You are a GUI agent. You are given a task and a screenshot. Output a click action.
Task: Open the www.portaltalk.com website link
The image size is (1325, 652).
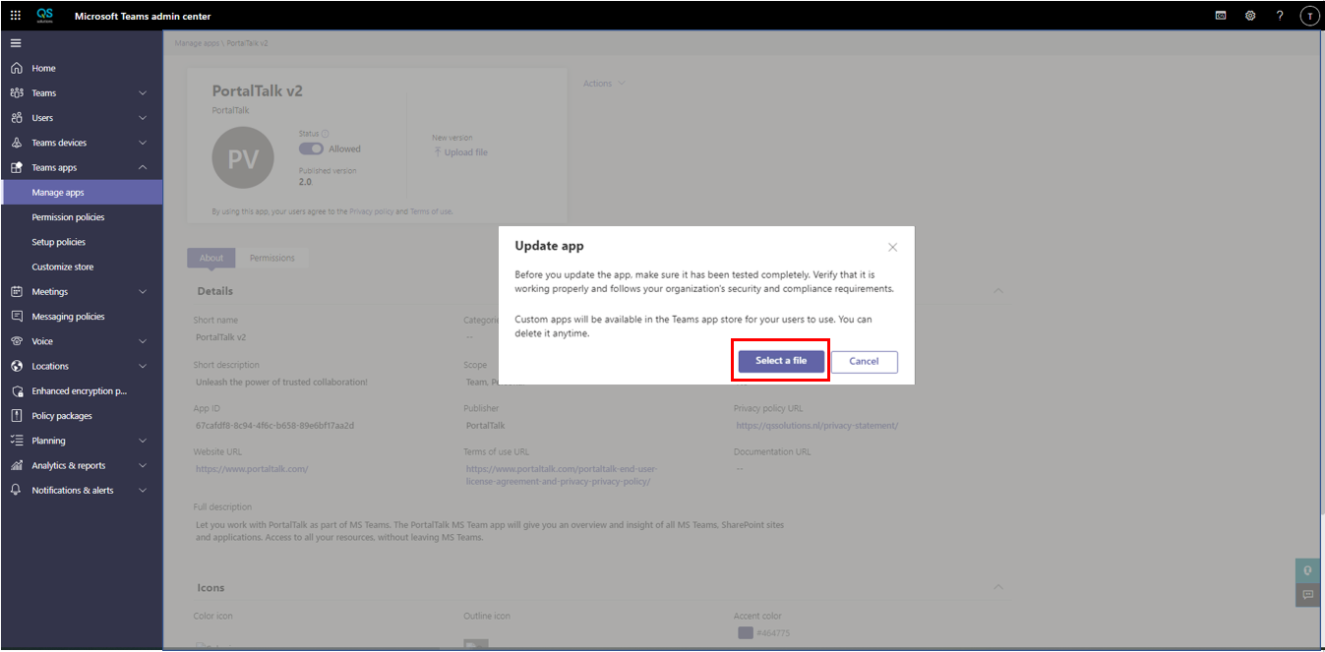click(x=252, y=469)
